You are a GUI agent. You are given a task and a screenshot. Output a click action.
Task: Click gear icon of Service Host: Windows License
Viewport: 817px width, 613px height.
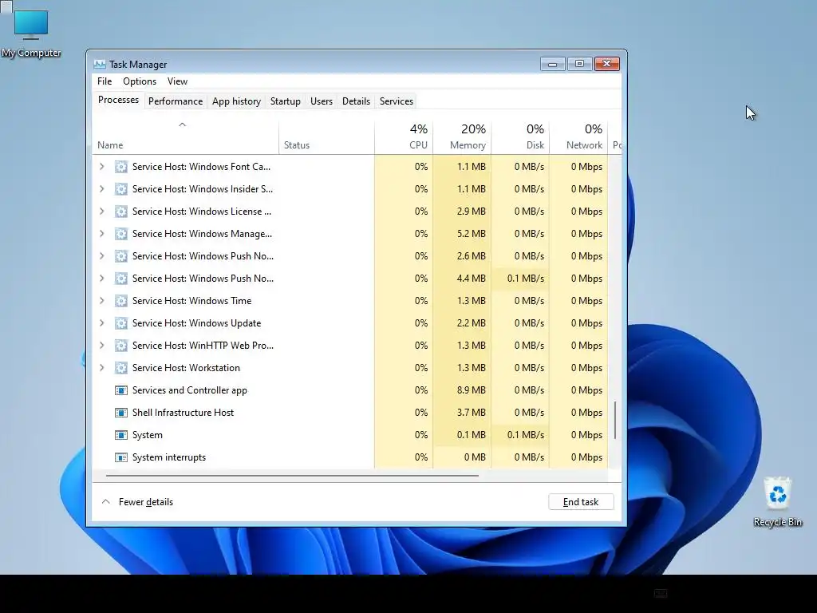click(121, 212)
